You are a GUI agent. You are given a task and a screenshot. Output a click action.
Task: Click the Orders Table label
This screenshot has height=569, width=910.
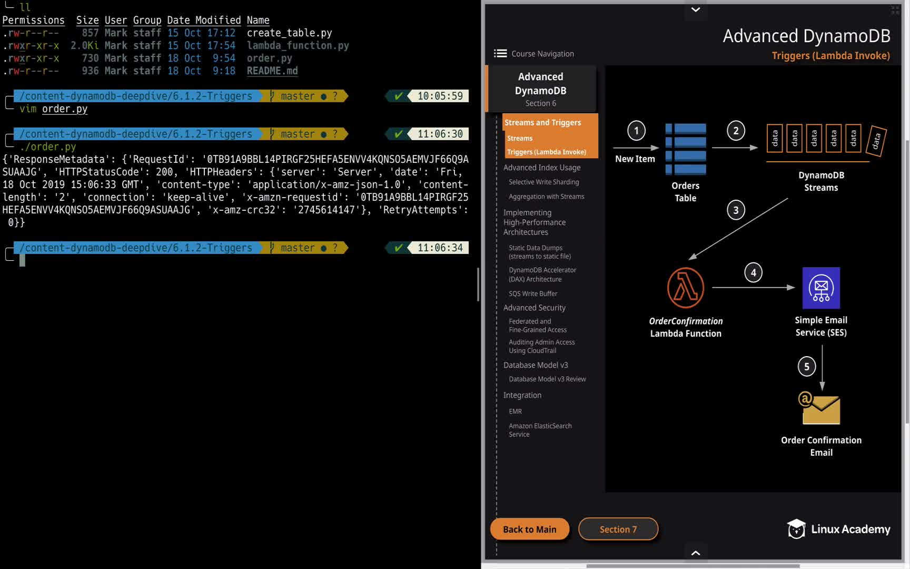click(x=686, y=192)
